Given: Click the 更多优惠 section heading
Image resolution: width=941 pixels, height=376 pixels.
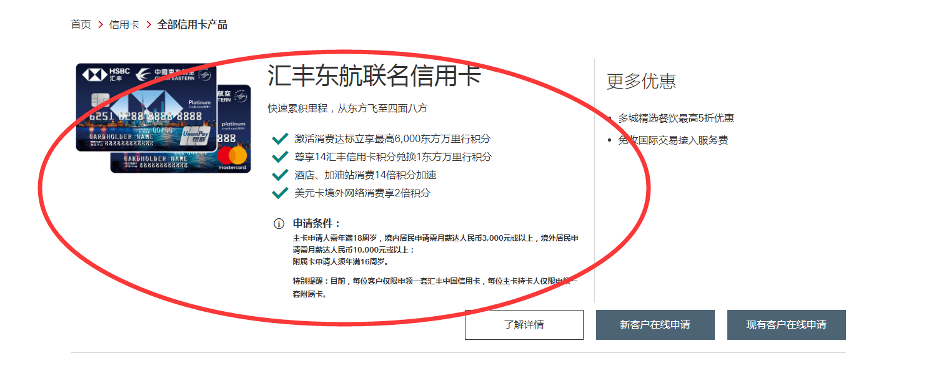Looking at the screenshot, I should (x=641, y=81).
